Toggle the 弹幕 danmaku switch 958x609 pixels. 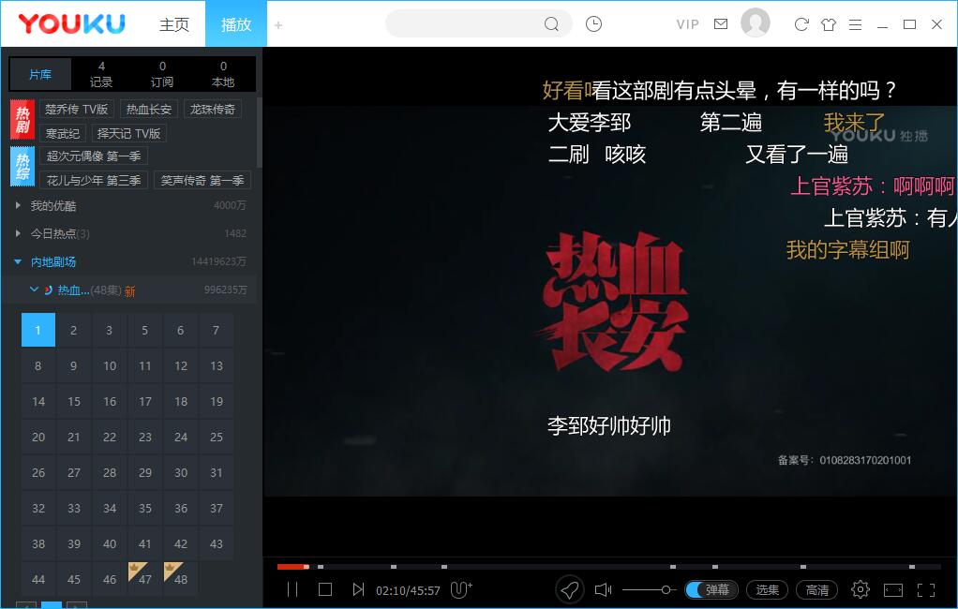click(x=711, y=589)
